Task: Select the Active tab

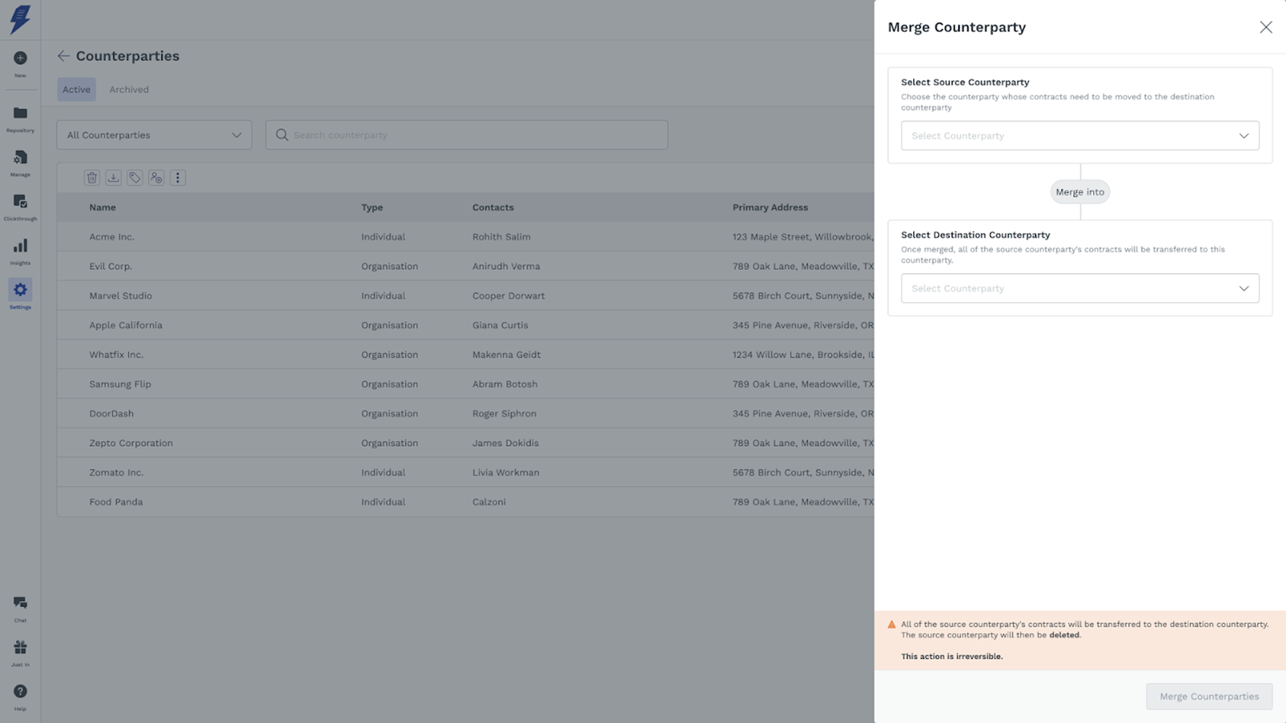Action: tap(76, 90)
